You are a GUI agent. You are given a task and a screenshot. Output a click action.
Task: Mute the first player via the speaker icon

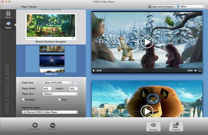195,70
